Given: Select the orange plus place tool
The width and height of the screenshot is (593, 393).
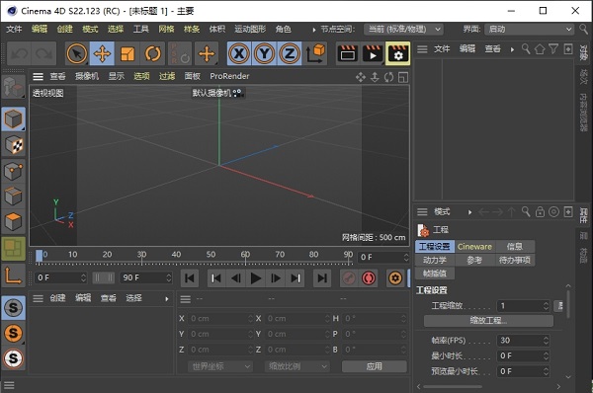Looking at the screenshot, I should point(207,53).
